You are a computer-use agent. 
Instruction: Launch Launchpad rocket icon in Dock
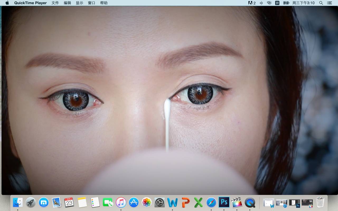coord(31,203)
